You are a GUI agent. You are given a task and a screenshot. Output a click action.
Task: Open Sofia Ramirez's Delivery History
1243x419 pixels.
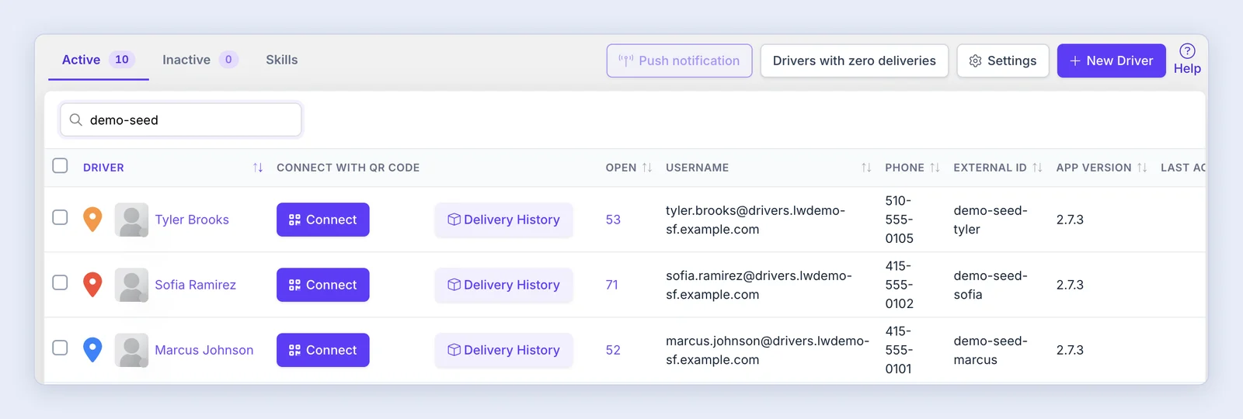[x=503, y=285]
